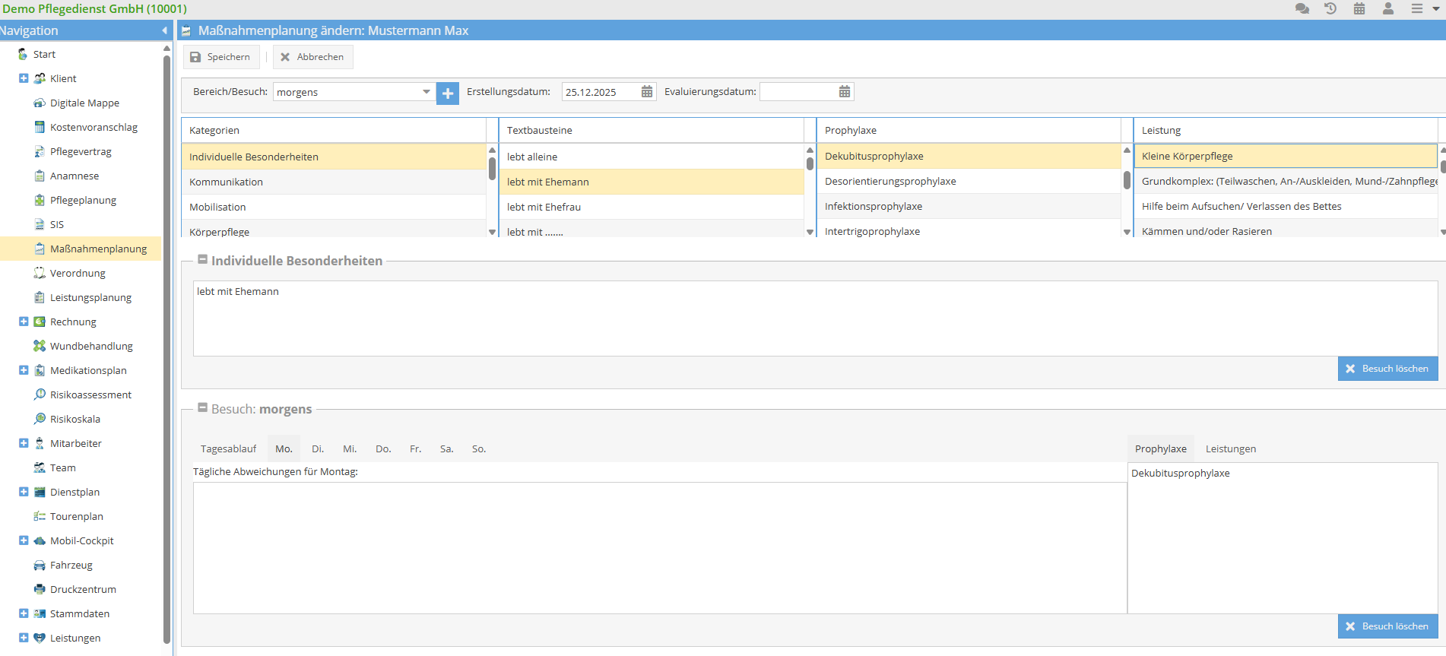1446x656 pixels.
Task: Open the Erstellungsdatum calendar picker
Action: point(647,92)
